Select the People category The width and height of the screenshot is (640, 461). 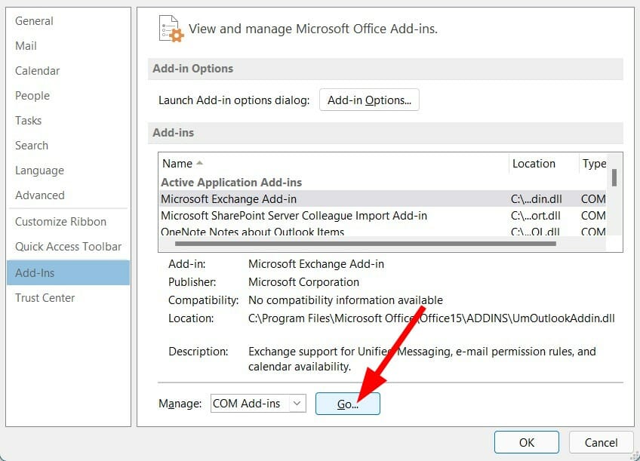32,95
